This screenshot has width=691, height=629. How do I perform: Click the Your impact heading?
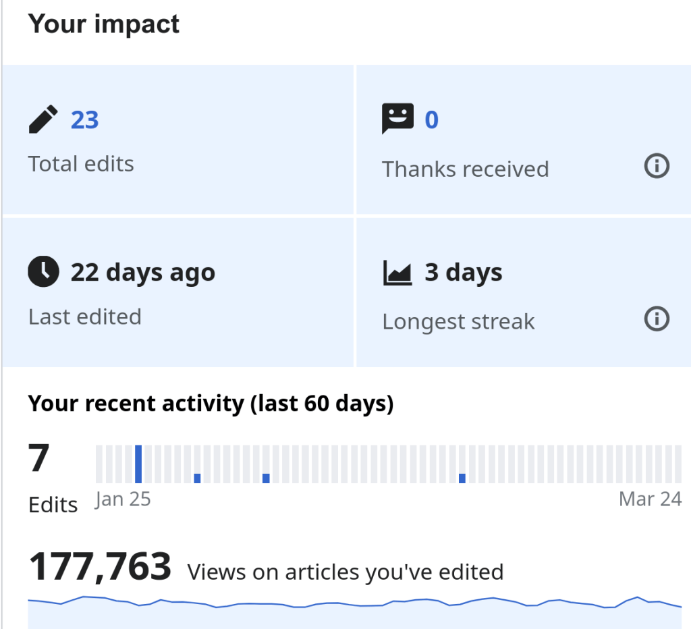click(x=104, y=24)
